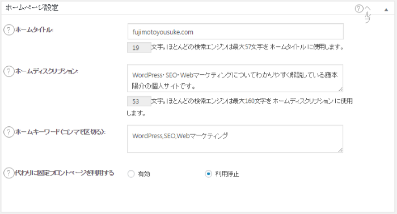
Task: Click the ホームページ設定 panel heading
Action: click(x=32, y=7)
